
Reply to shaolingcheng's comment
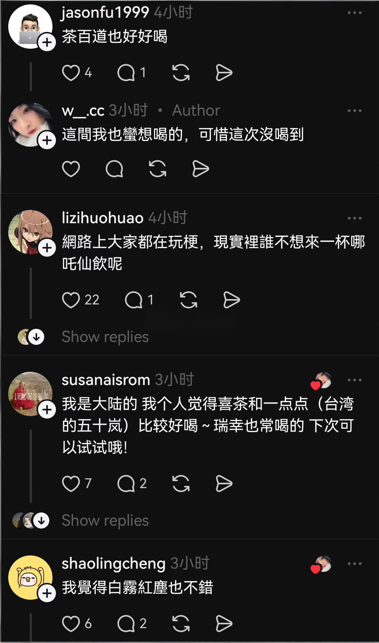pos(126,623)
